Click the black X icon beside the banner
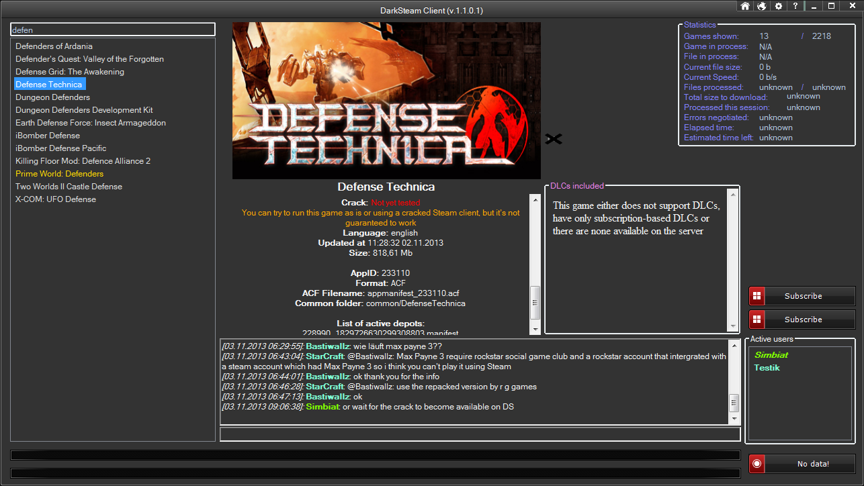Viewport: 864px width, 486px height. tap(554, 139)
